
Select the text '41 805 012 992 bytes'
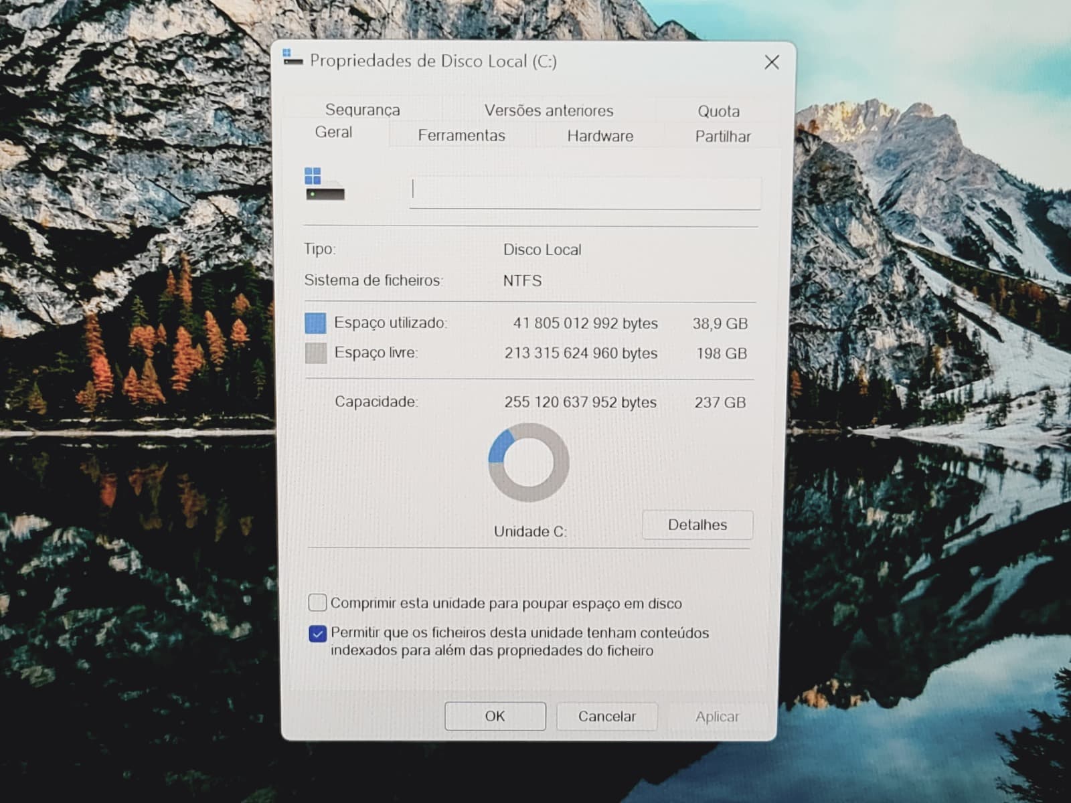click(x=585, y=323)
